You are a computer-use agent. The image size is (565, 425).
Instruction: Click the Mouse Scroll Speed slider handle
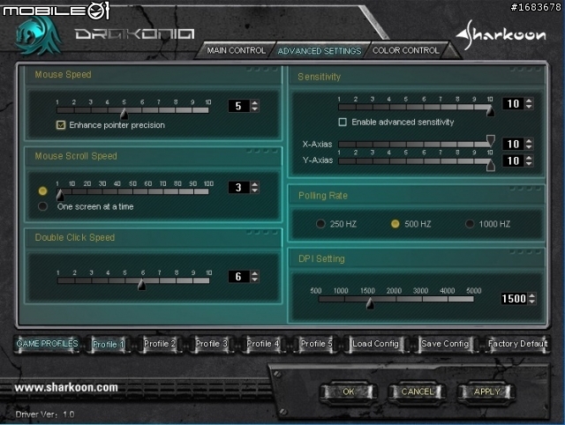[60, 195]
